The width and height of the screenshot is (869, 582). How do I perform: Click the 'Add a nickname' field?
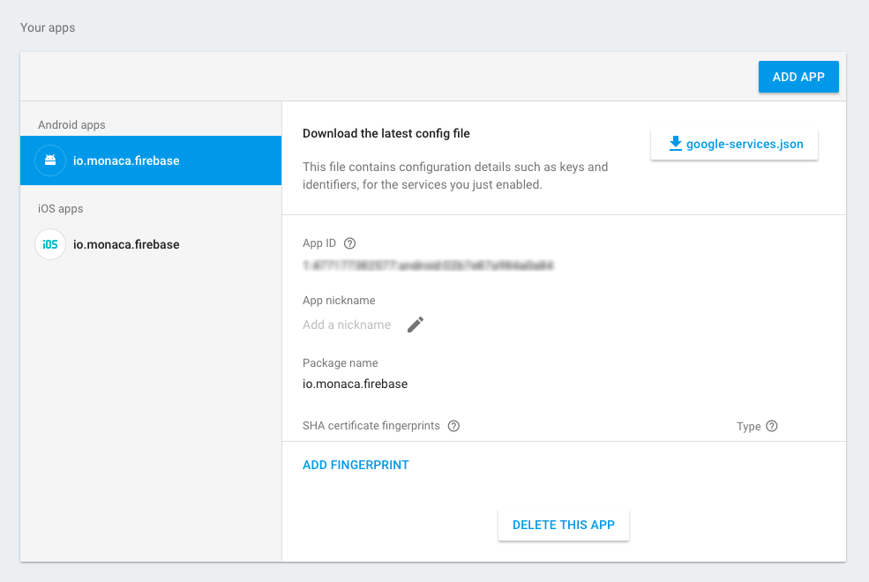(x=347, y=325)
